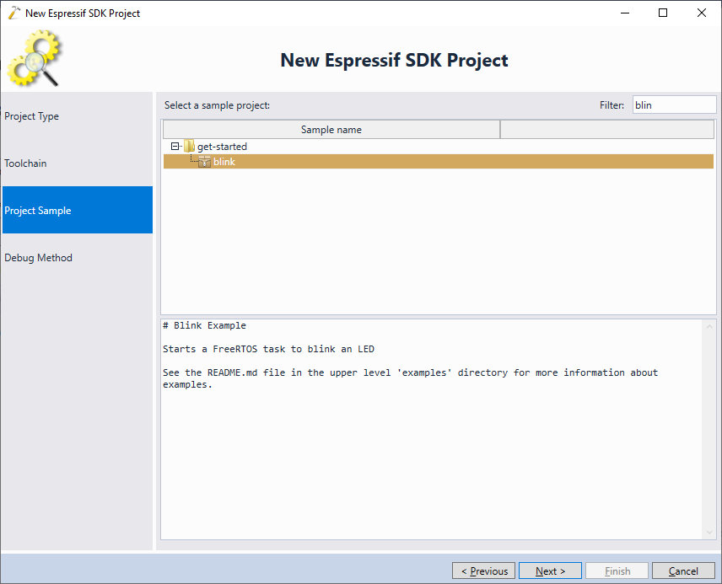Click the Sample name column header

pyautogui.click(x=331, y=129)
